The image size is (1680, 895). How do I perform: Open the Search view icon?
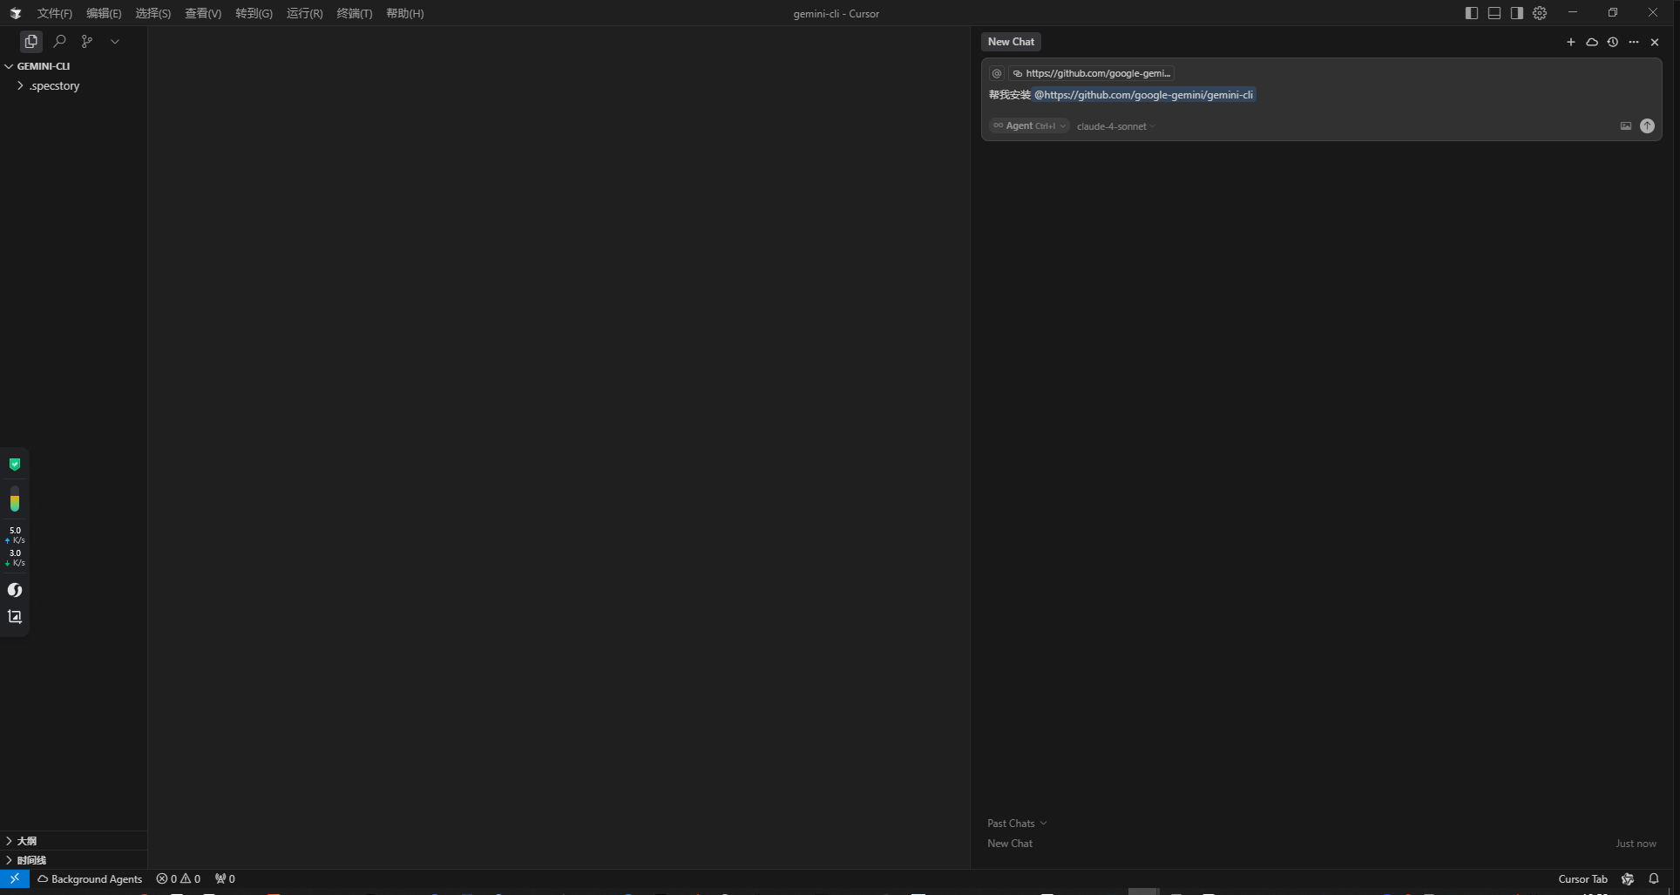(59, 41)
